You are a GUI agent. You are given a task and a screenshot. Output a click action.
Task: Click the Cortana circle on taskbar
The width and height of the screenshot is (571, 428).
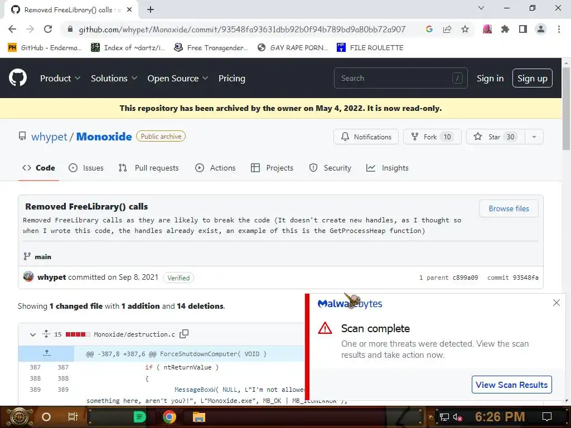pyautogui.click(x=46, y=417)
